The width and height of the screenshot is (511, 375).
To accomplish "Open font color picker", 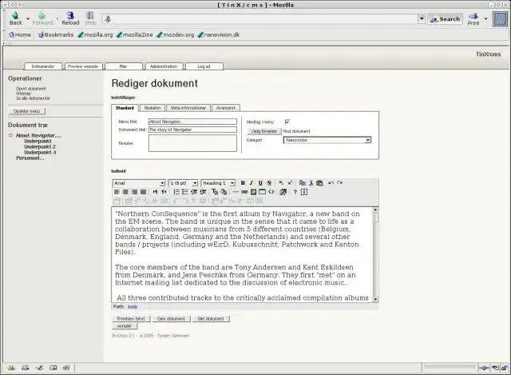I will (x=215, y=192).
